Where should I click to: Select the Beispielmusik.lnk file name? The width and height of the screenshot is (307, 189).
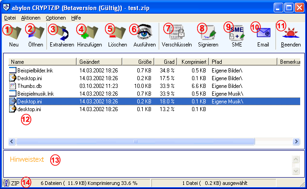point(36,94)
